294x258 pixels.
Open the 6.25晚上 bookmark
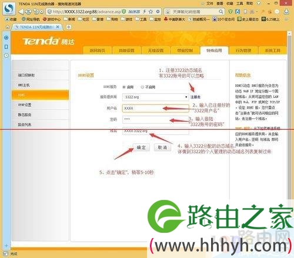270,19
